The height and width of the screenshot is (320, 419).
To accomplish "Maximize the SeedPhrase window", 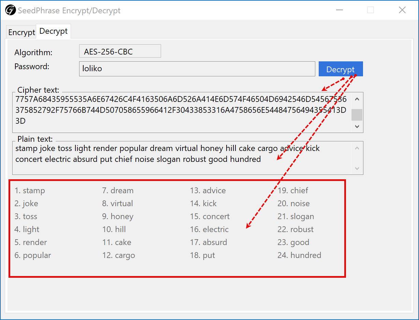I will point(371,10).
